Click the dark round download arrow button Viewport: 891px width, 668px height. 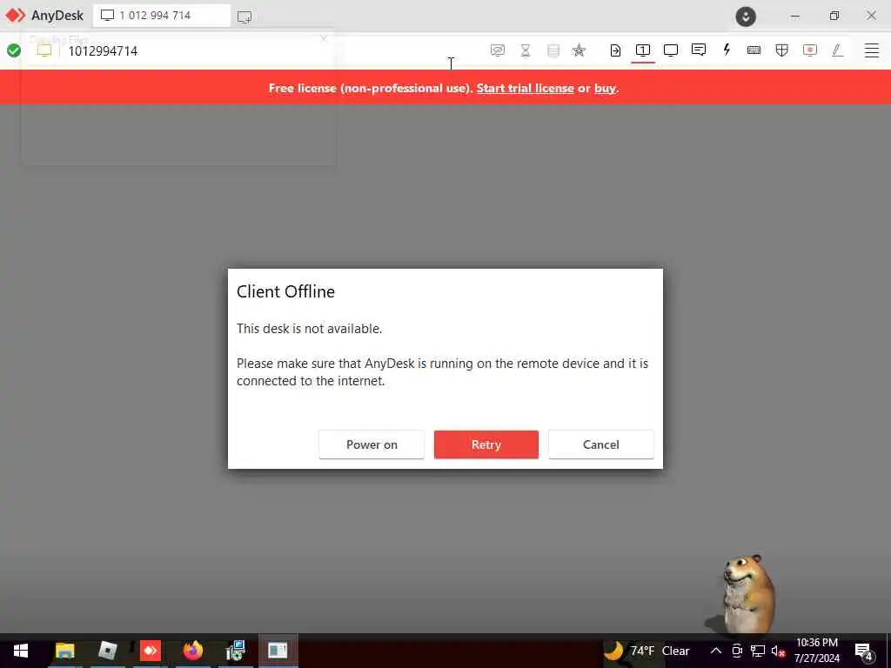point(746,16)
